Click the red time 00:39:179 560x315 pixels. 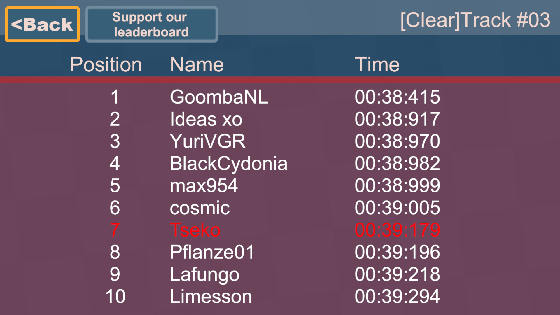[x=397, y=230]
